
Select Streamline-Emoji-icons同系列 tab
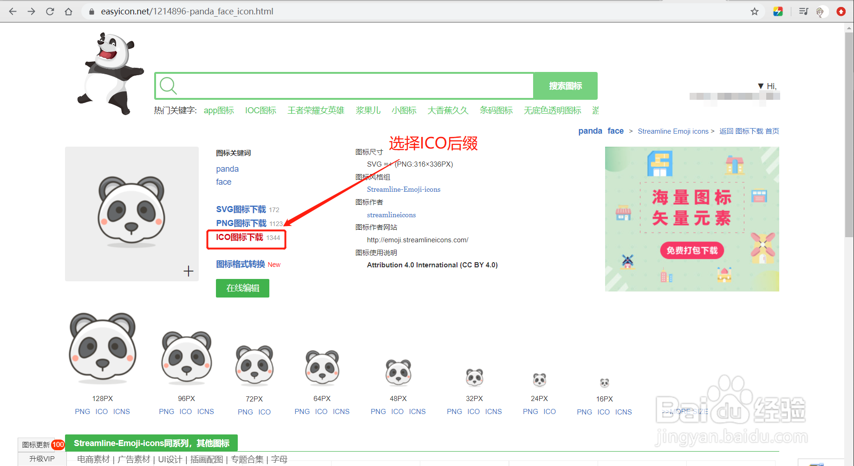click(151, 443)
